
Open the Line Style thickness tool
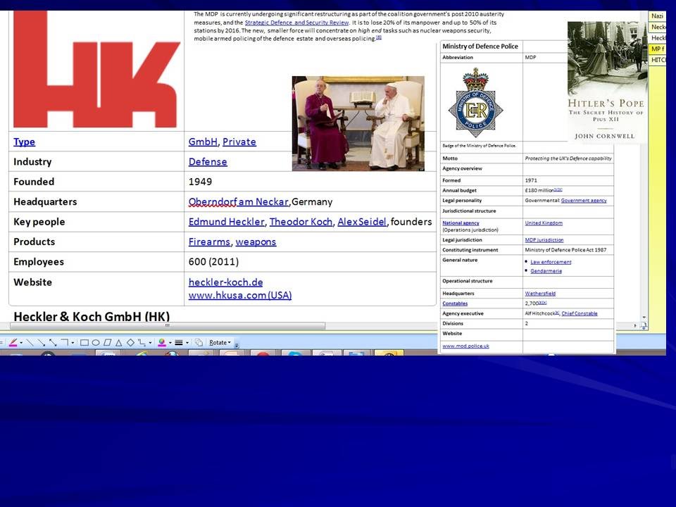click(x=178, y=343)
